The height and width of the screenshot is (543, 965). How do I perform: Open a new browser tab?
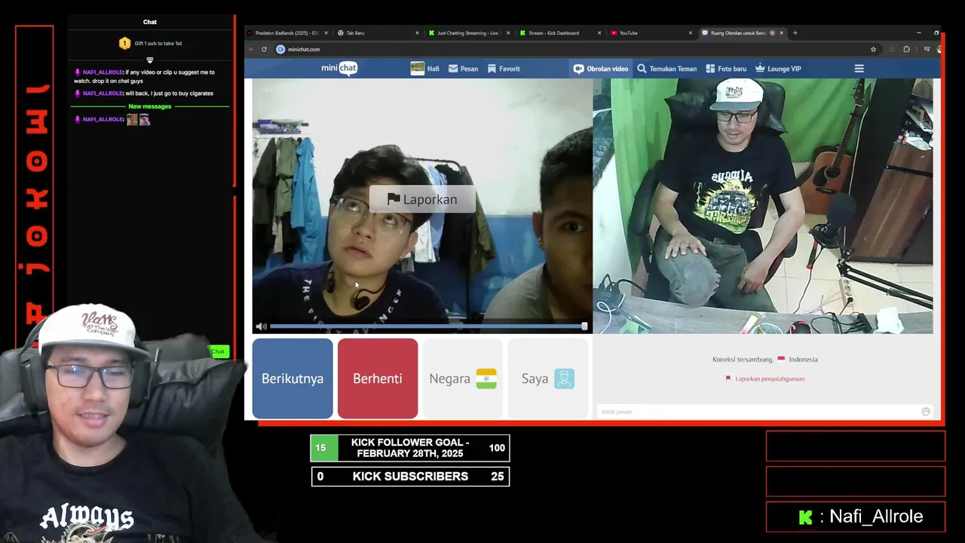pyautogui.click(x=795, y=33)
